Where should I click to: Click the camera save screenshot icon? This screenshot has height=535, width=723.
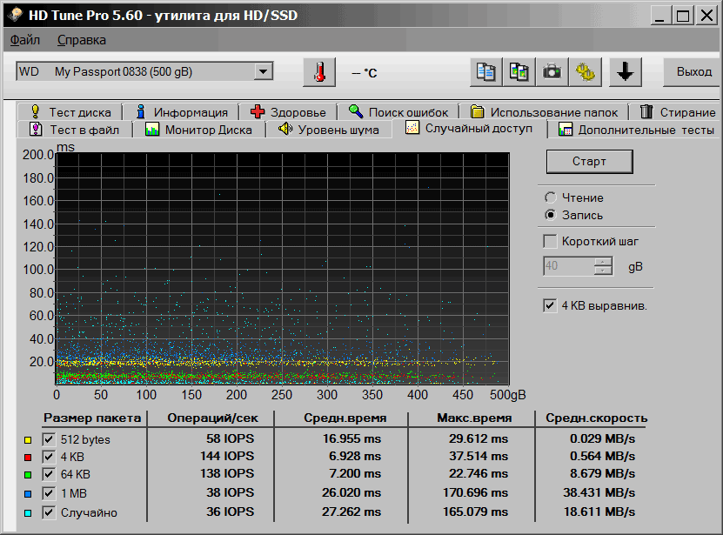click(552, 72)
